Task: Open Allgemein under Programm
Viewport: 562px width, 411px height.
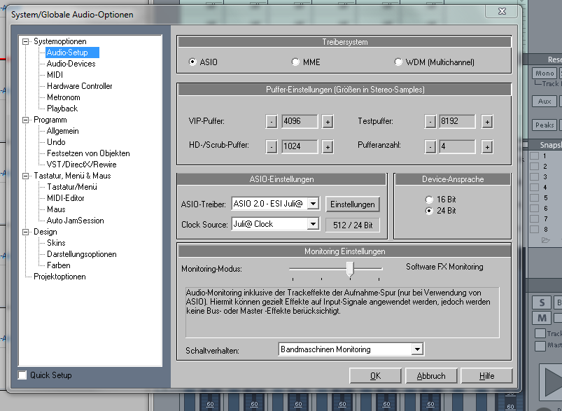Action: 63,131
